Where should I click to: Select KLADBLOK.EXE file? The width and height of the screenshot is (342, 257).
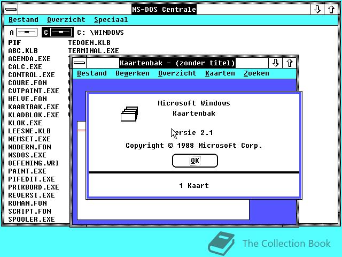[34, 115]
